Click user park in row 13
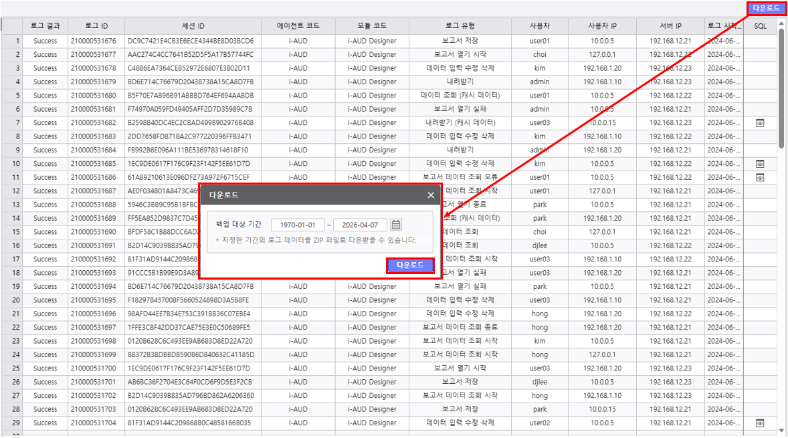 point(540,205)
